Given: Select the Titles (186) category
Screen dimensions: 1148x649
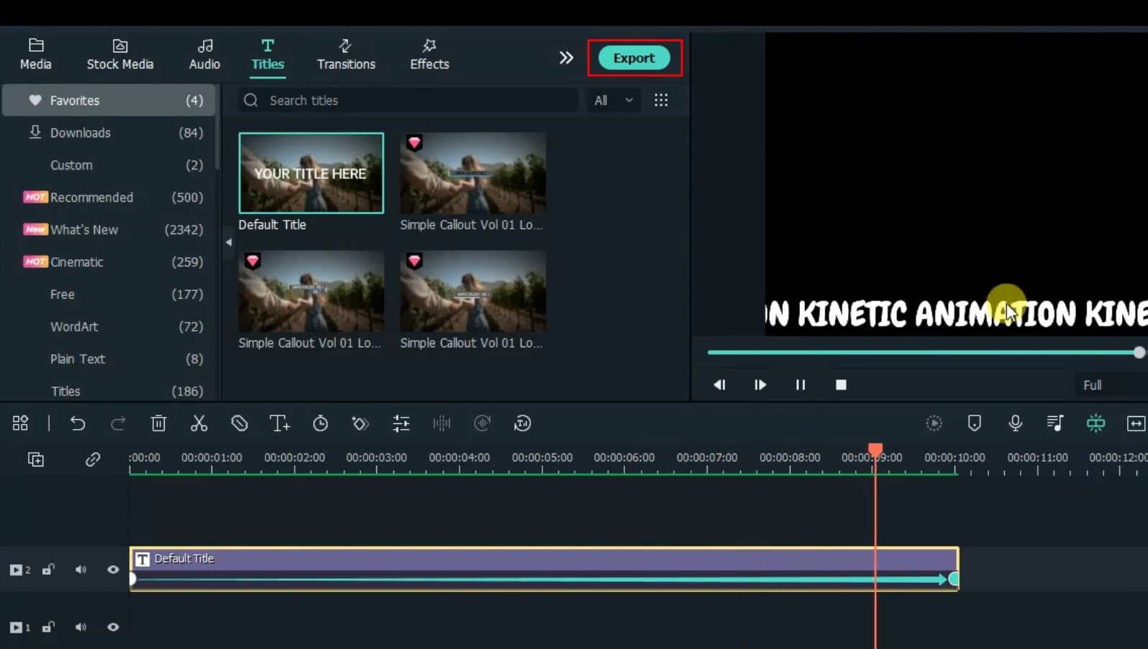Looking at the screenshot, I should pyautogui.click(x=109, y=391).
